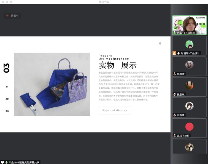Screen dimensions: 208x164
Task: Click the woven bag product photo
Action: 52,84
